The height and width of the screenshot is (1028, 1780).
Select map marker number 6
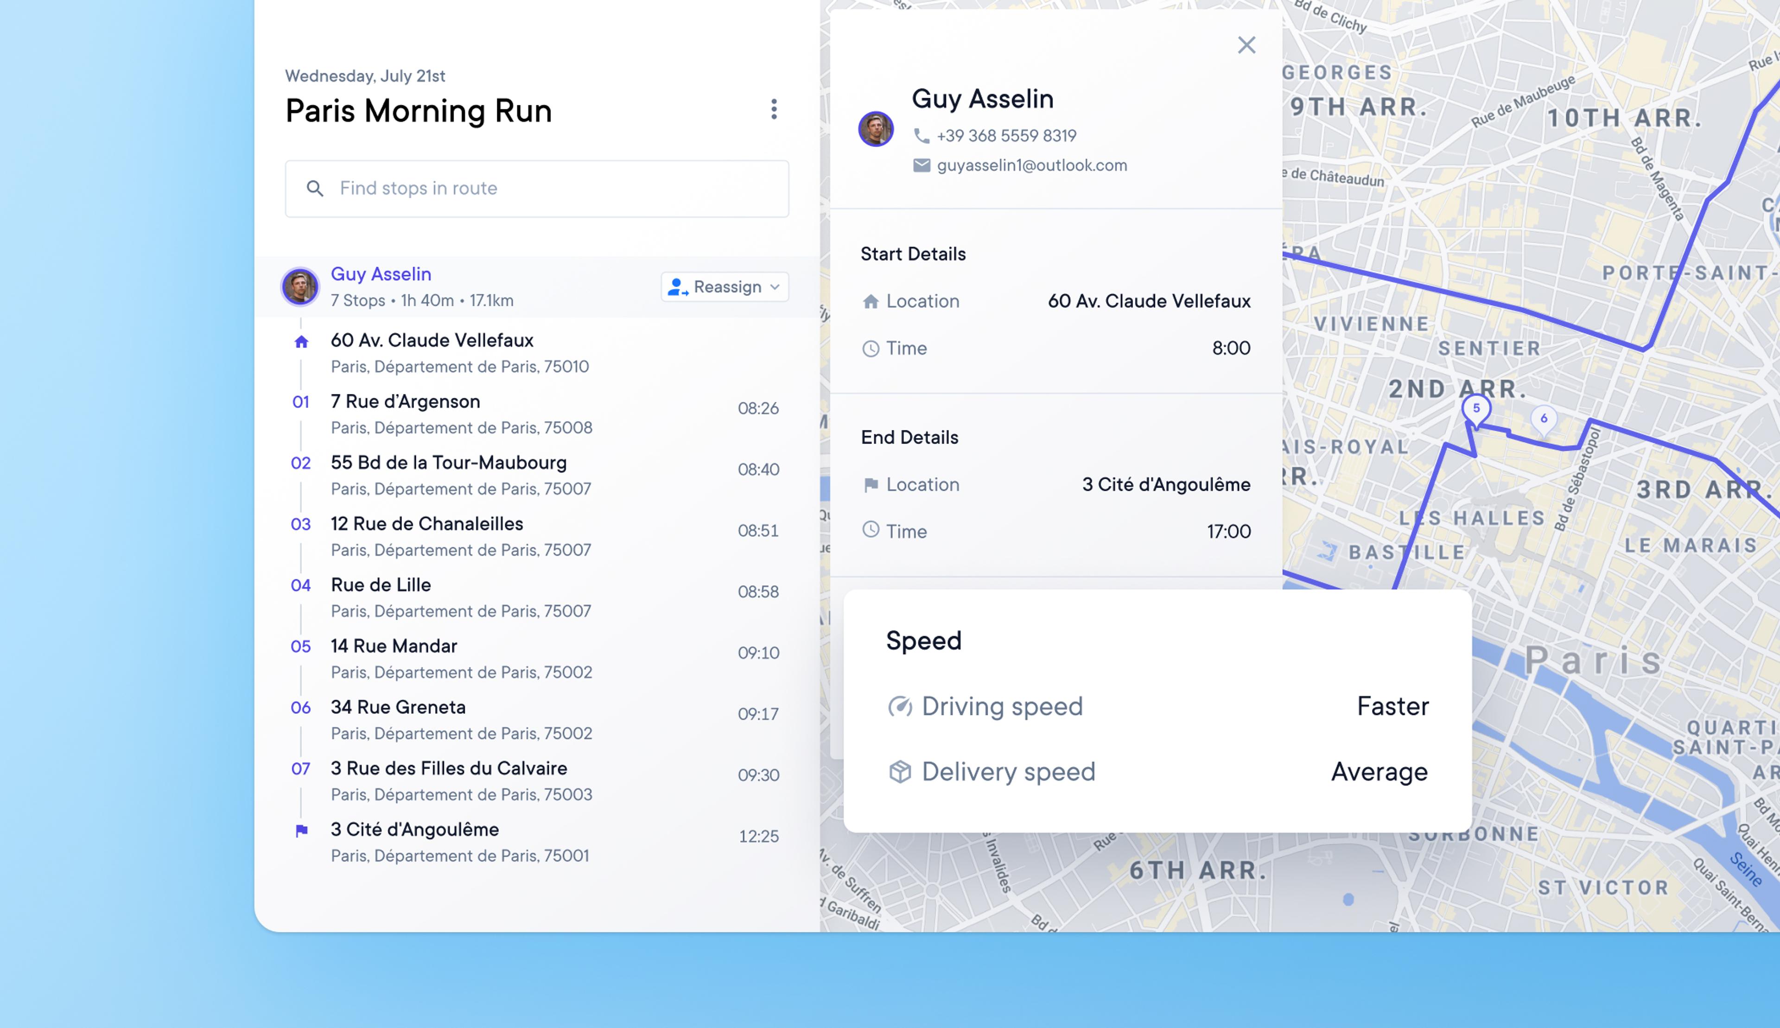coord(1544,419)
